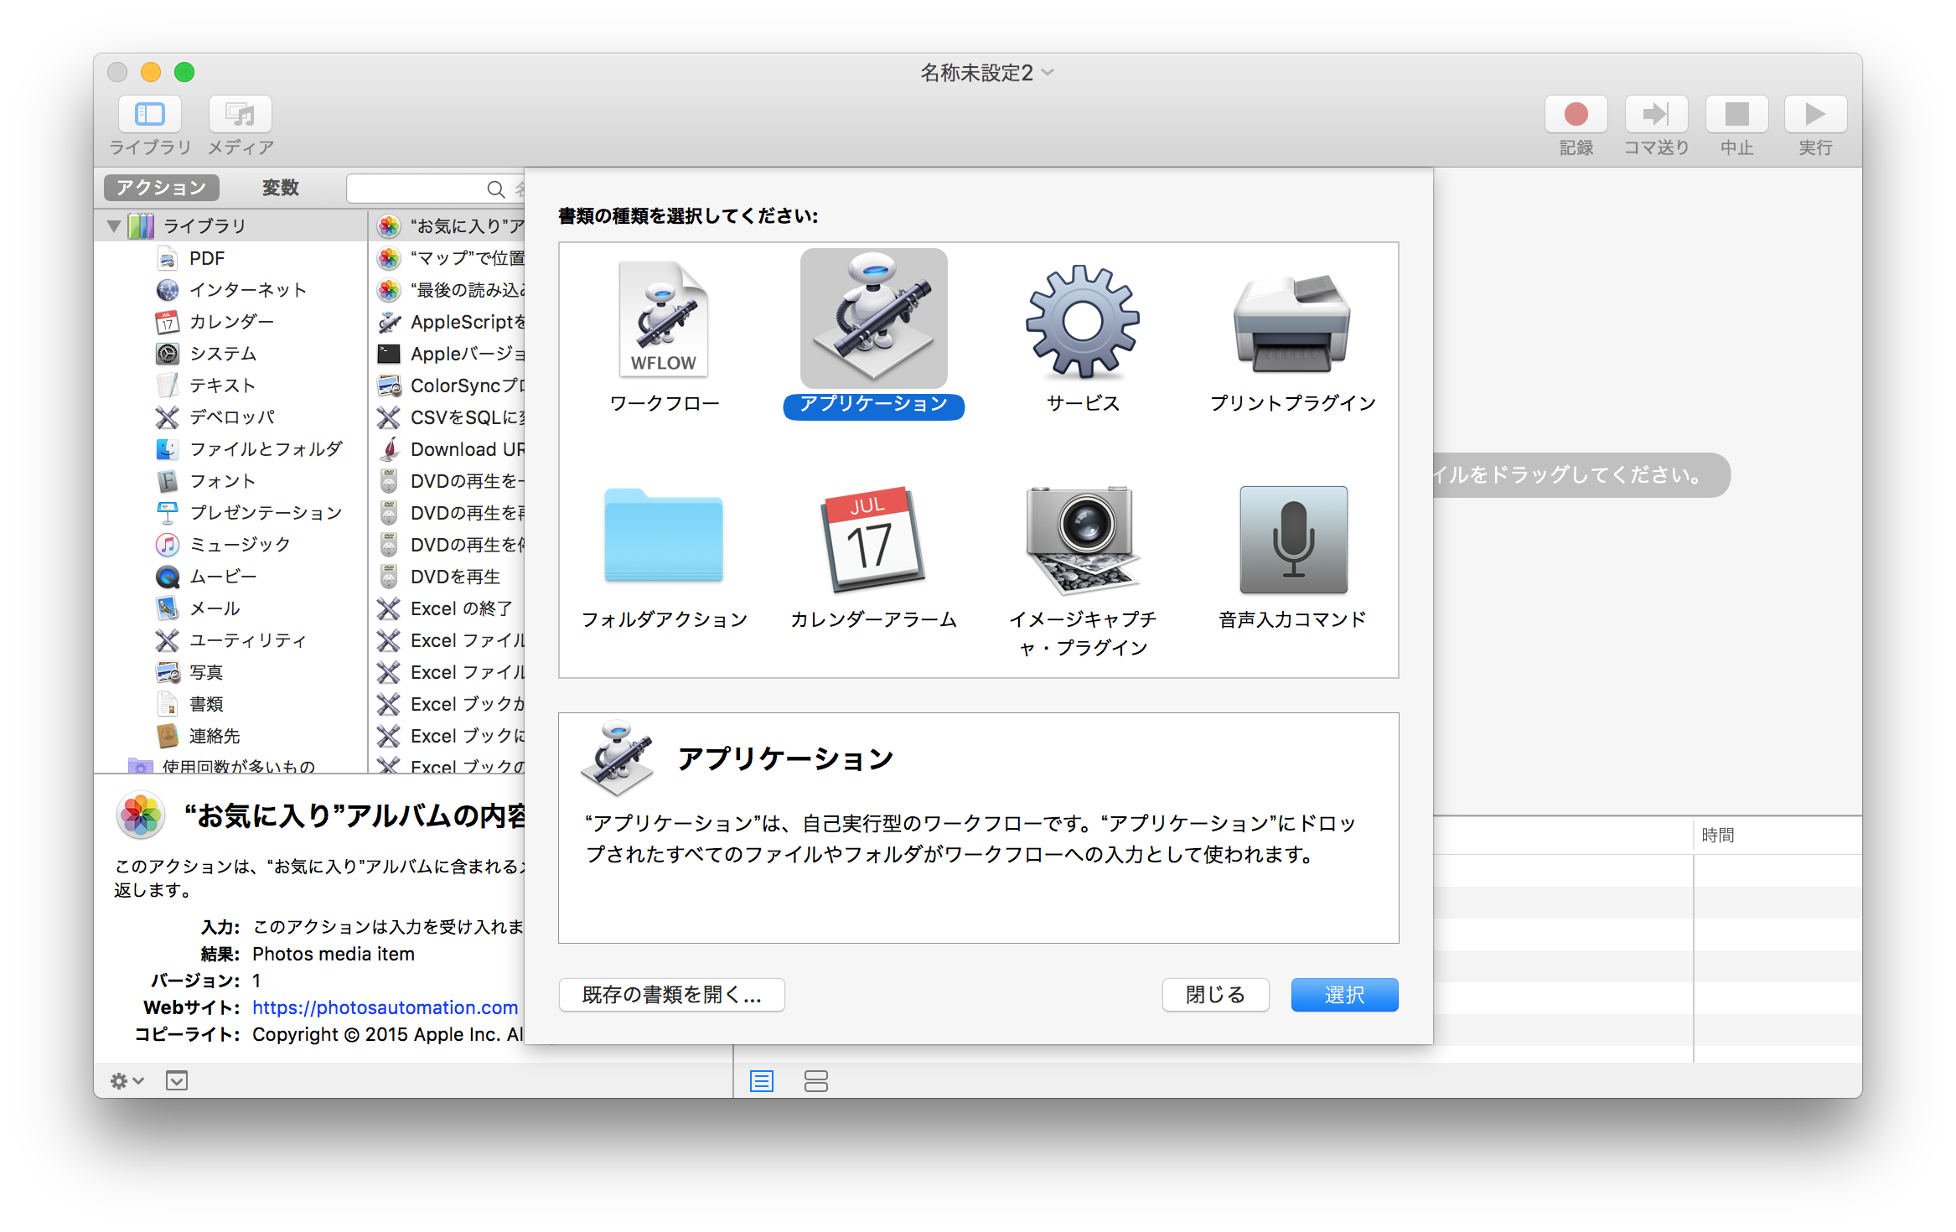Select メール category

pyautogui.click(x=231, y=608)
